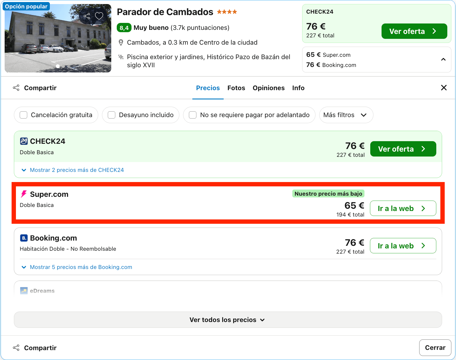
Task: Click the (3.7k puntuaciones) text
Action: [200, 28]
